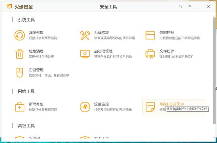The height and width of the screenshot is (143, 217).
Task: Click the 右键管理 title text
Action: point(36,70)
